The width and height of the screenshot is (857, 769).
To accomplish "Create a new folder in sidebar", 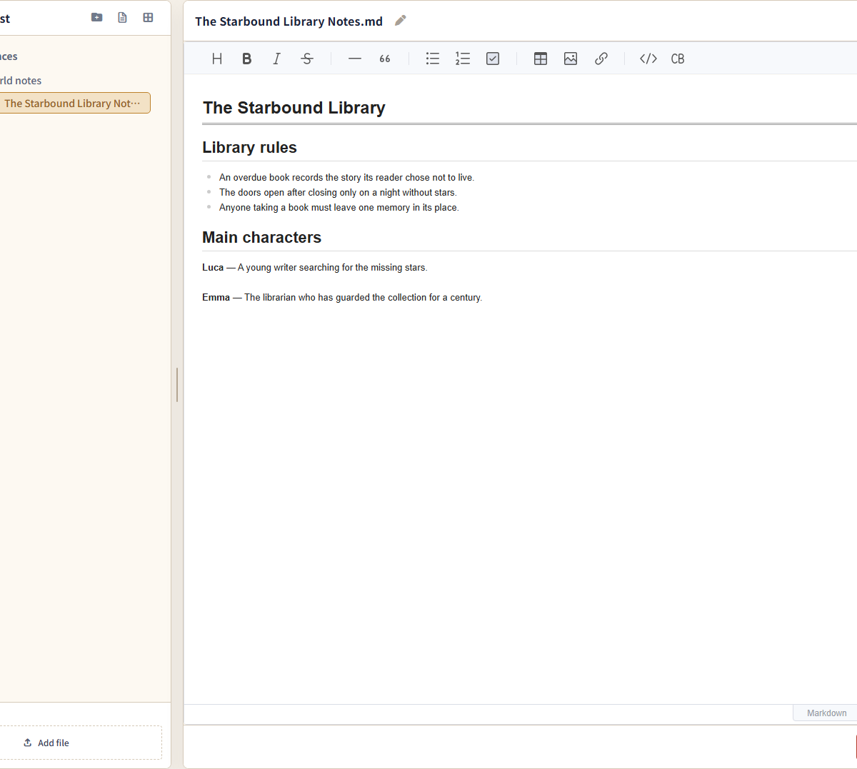I will pyautogui.click(x=97, y=17).
